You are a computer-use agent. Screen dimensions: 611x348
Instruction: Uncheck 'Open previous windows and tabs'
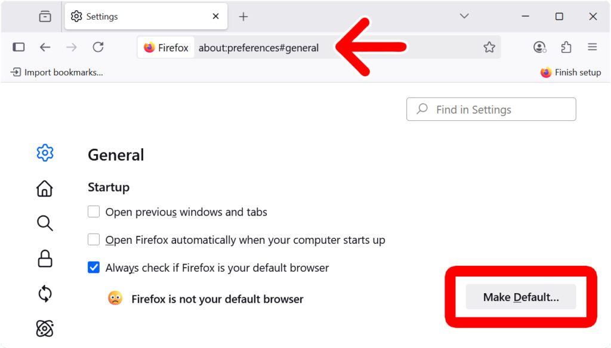click(94, 212)
